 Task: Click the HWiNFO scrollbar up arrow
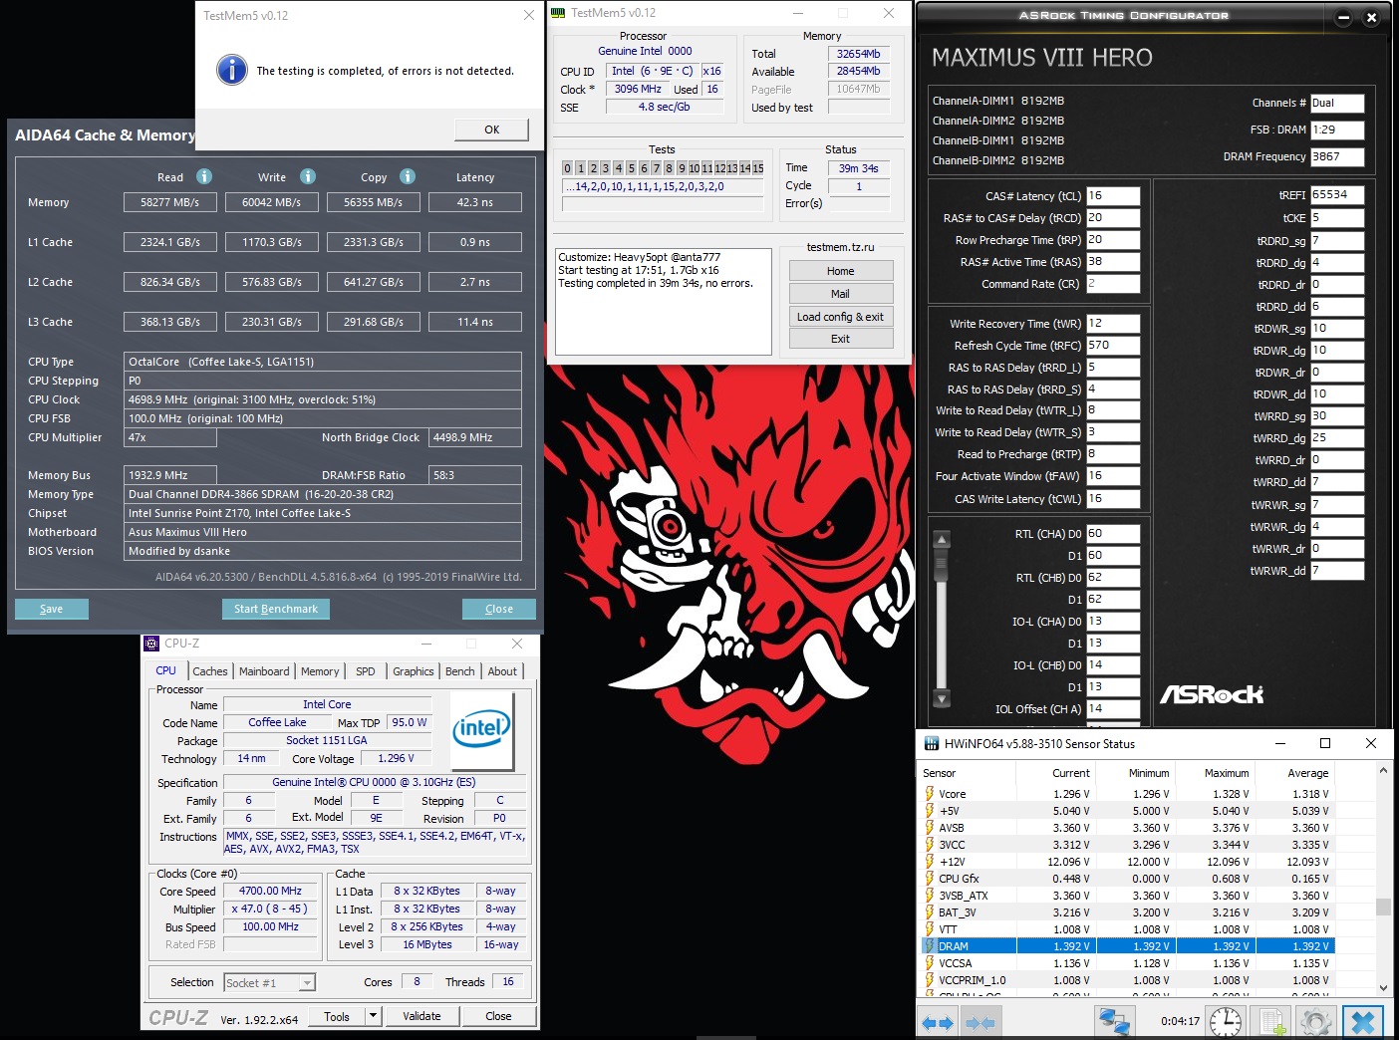(x=1383, y=771)
